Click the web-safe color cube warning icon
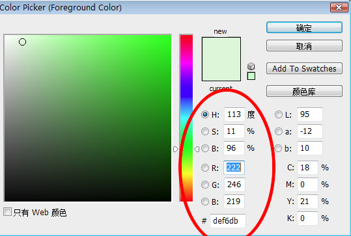Screen dimensions: 351x236 [x=251, y=66]
